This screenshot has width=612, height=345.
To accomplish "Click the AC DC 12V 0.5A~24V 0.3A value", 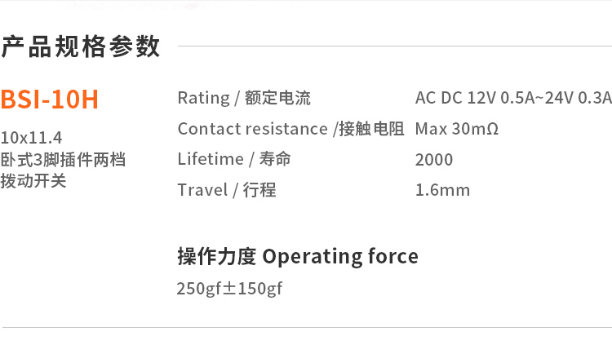I will click(512, 98).
